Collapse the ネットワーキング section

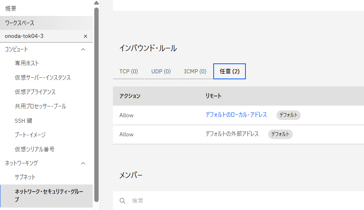(x=83, y=163)
